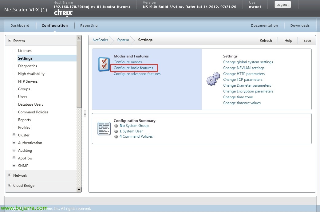
Task: Switch to the Configuration tab
Action: 55,26
